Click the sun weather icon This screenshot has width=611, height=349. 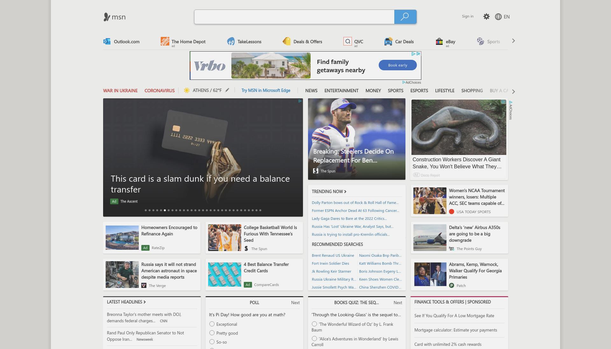187,90
